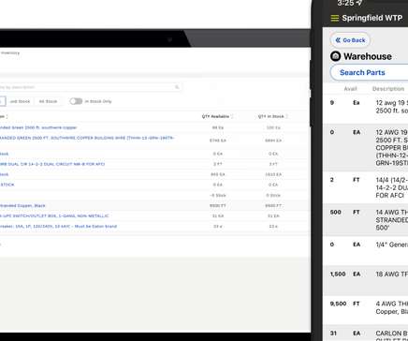Select the '1/4" Genera' row with 0 EA

[x=366, y=251]
